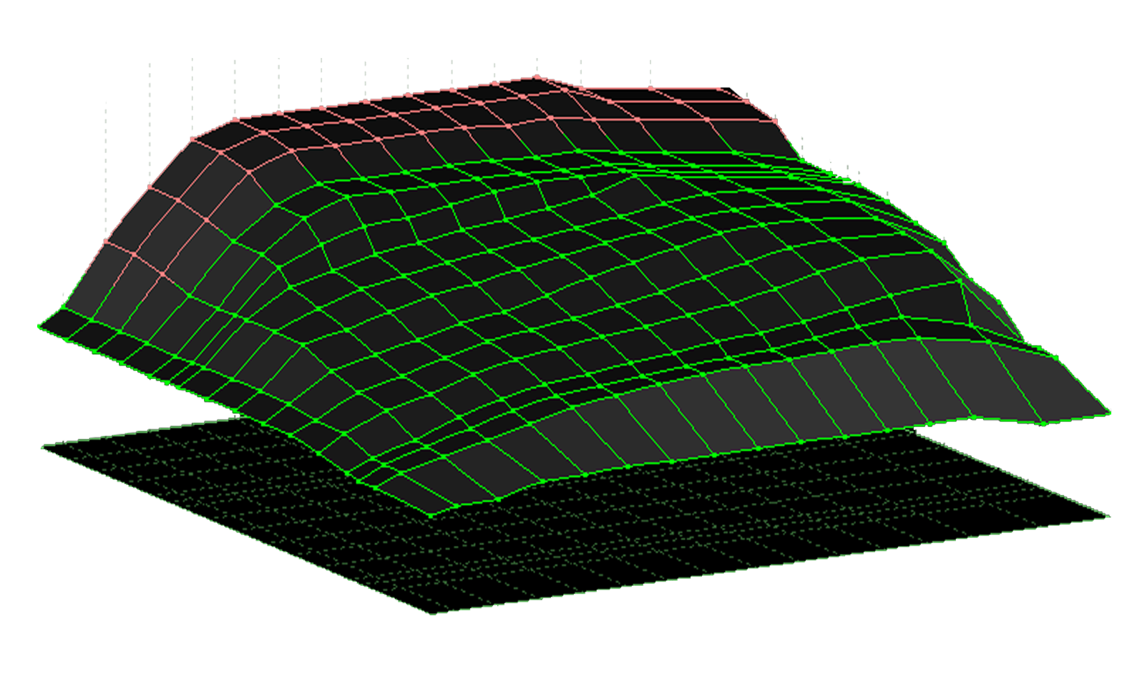Select the surface's nearest front corner vertex
Image resolution: width=1127 pixels, height=689 pixels.
430,514
